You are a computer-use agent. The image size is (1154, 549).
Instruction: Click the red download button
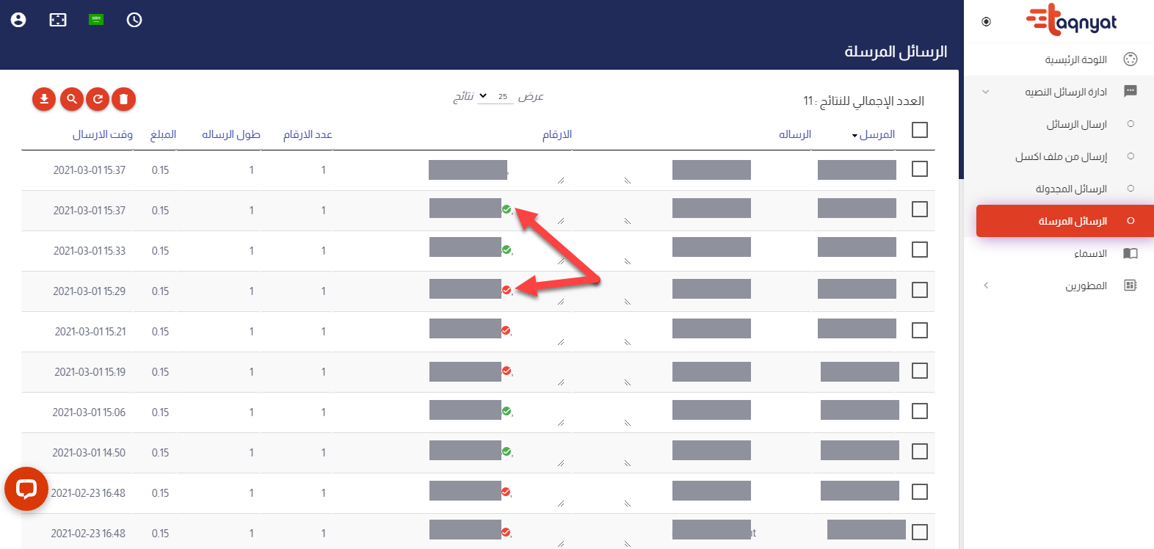44,99
